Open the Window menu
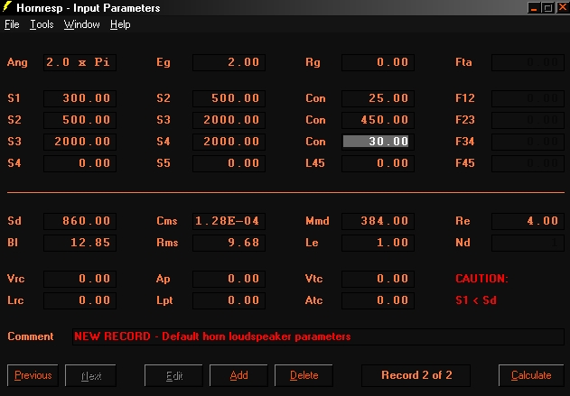Screen dimensions: 570x396 pyautogui.click(x=82, y=24)
